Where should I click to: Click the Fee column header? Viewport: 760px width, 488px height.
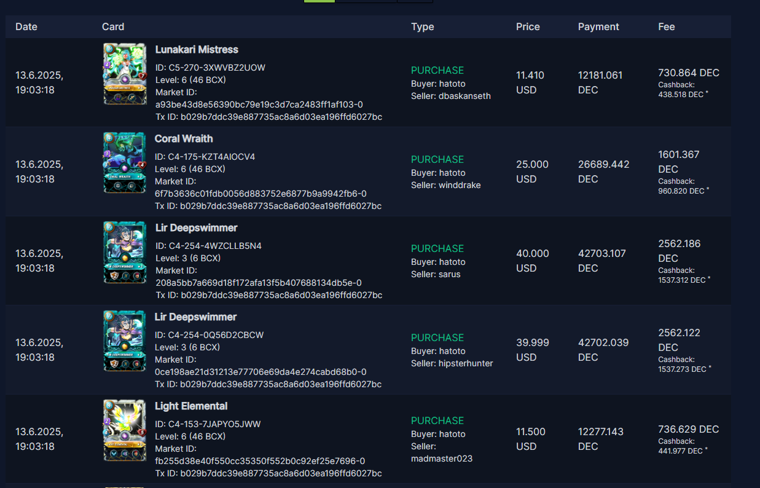pyautogui.click(x=667, y=26)
